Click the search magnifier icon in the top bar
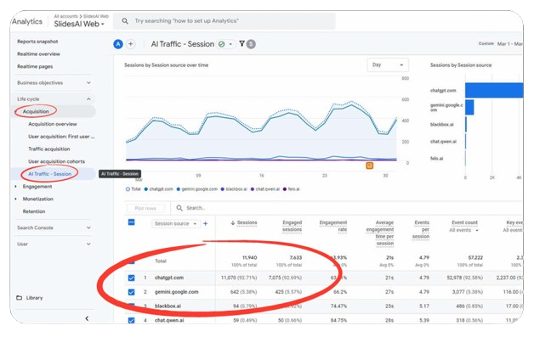 (125, 21)
